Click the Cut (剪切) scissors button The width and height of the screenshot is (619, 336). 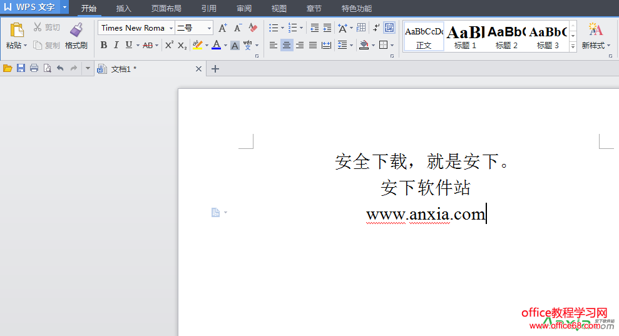pyautogui.click(x=46, y=28)
